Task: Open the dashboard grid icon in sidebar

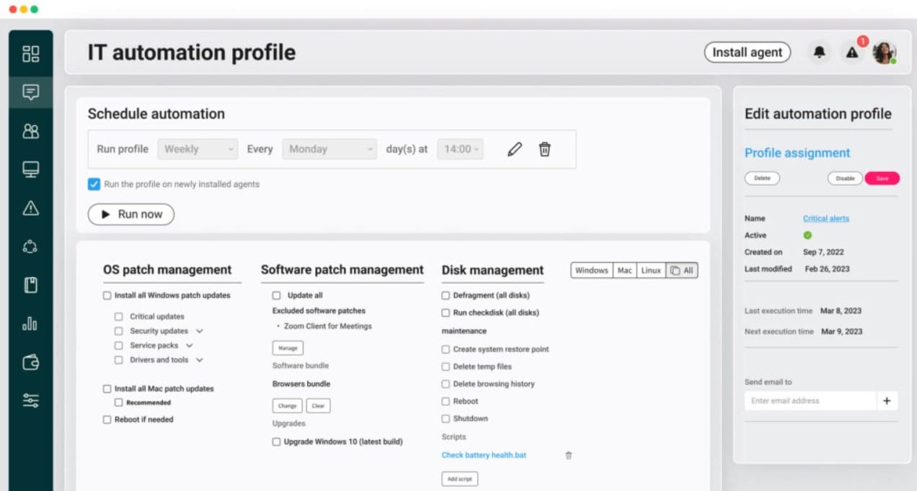Action: [x=30, y=54]
